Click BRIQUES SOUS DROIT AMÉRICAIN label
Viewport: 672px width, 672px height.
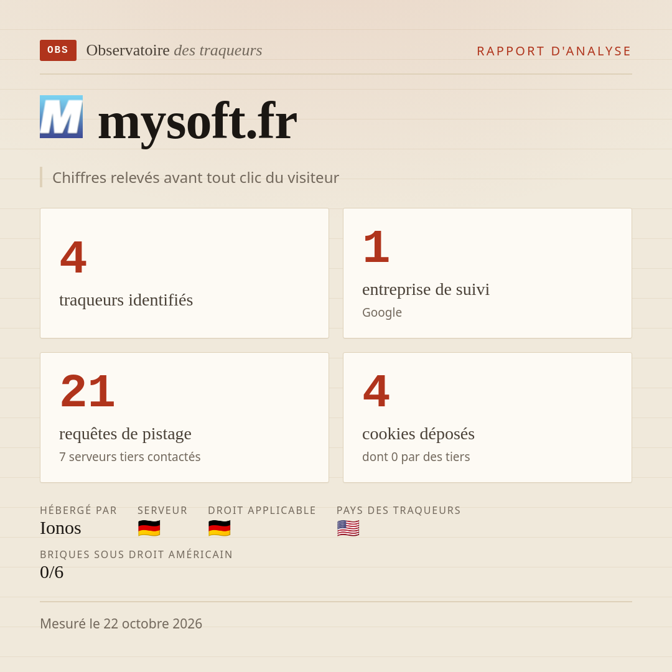click(136, 554)
